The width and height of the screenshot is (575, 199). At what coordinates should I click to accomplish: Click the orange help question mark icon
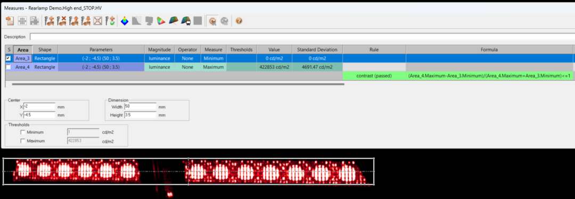(239, 21)
